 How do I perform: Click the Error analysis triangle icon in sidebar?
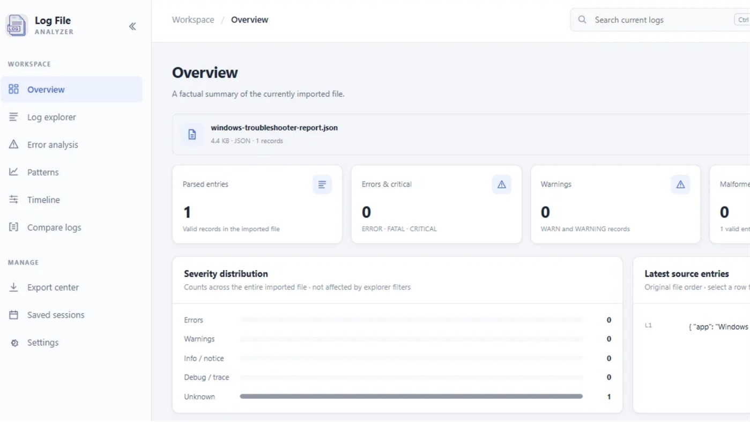tap(13, 144)
